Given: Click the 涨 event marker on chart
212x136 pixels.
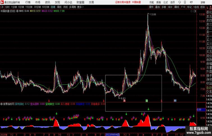Looking at the screenshot, I should tap(125, 101).
